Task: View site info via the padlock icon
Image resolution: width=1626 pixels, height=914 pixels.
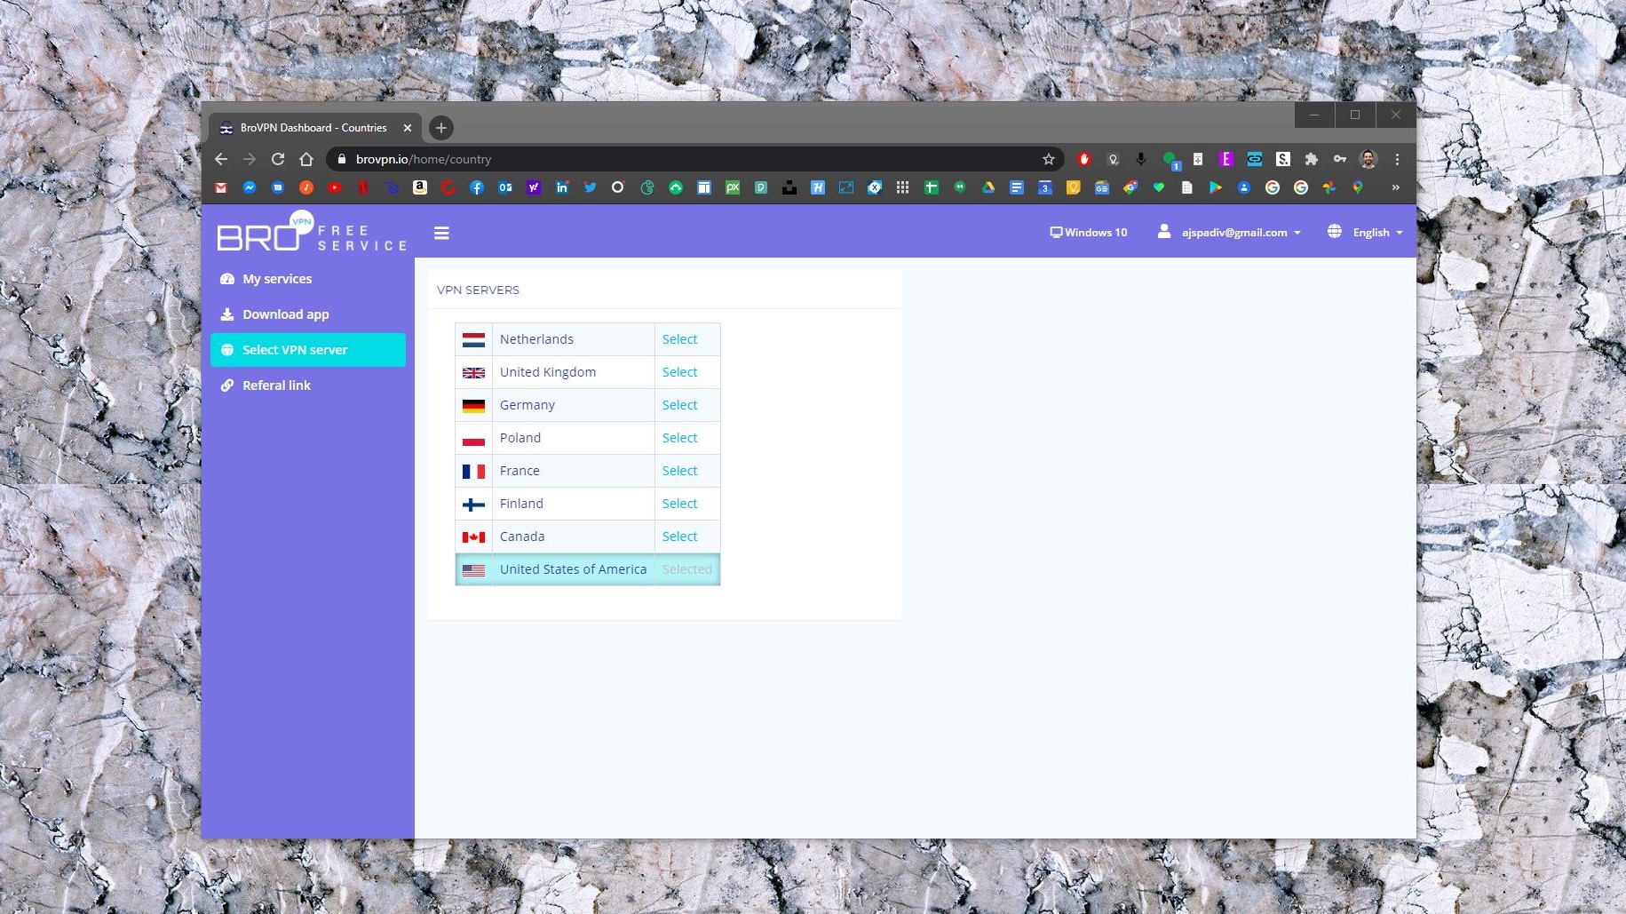Action: pyautogui.click(x=342, y=159)
